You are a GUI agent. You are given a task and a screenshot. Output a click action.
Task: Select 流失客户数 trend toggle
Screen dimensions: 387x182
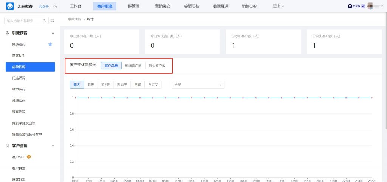pyautogui.click(x=157, y=66)
